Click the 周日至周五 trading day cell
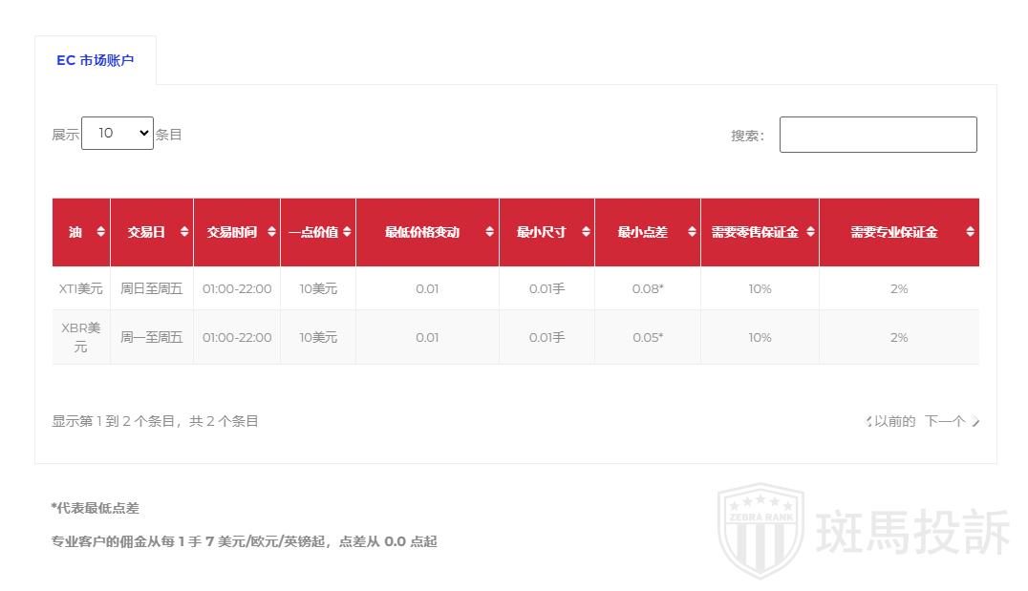 pyautogui.click(x=151, y=288)
